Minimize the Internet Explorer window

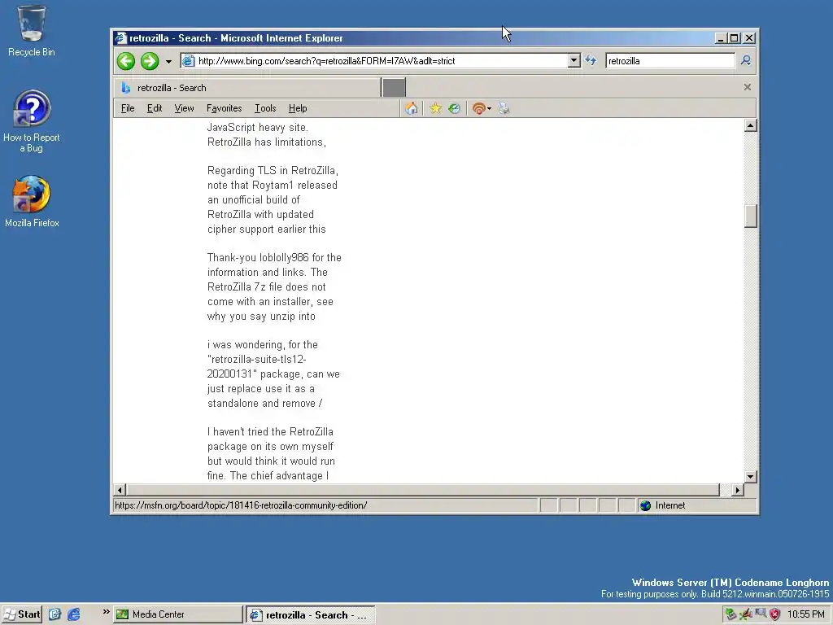(720, 38)
